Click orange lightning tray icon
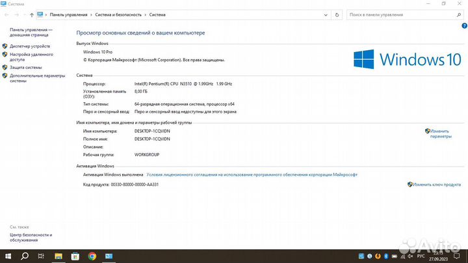The image size is (468, 263). tap(378, 256)
